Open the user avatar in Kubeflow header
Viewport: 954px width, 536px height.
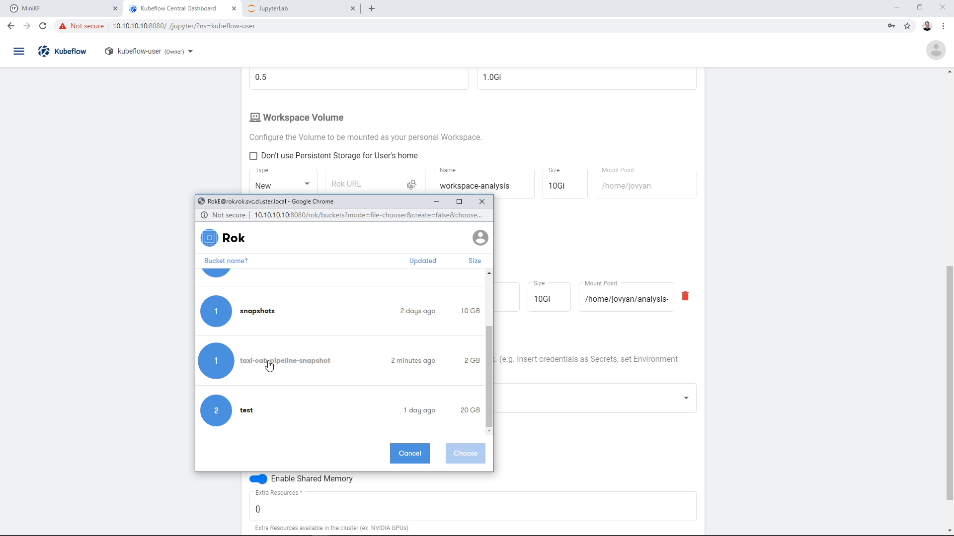936,50
